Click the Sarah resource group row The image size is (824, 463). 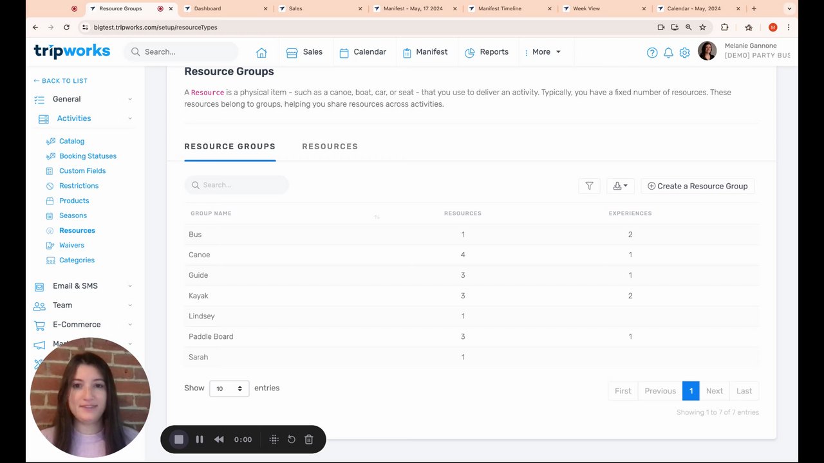tap(472, 357)
